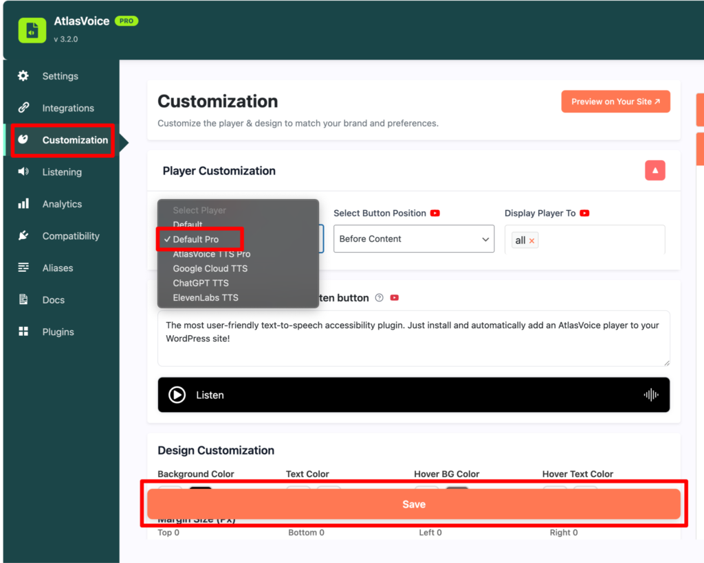Click the AtlasVoice green logo icon
Viewport: 704px width, 563px height.
pyautogui.click(x=32, y=30)
